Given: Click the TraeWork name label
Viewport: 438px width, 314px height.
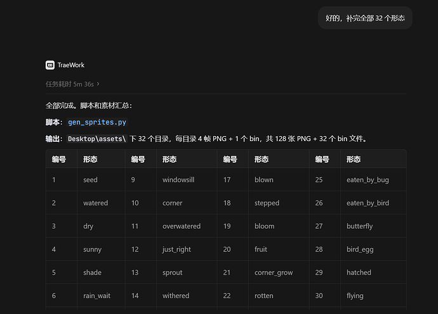Looking at the screenshot, I should point(71,65).
